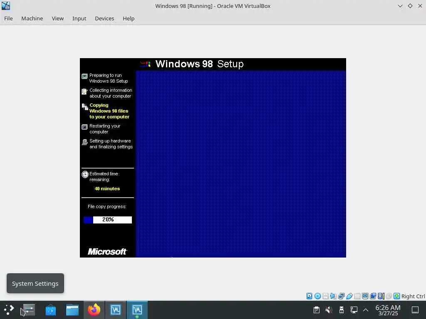Click the VirtualBox window icon in title bar
Image resolution: width=426 pixels, height=319 pixels.
[6, 5]
